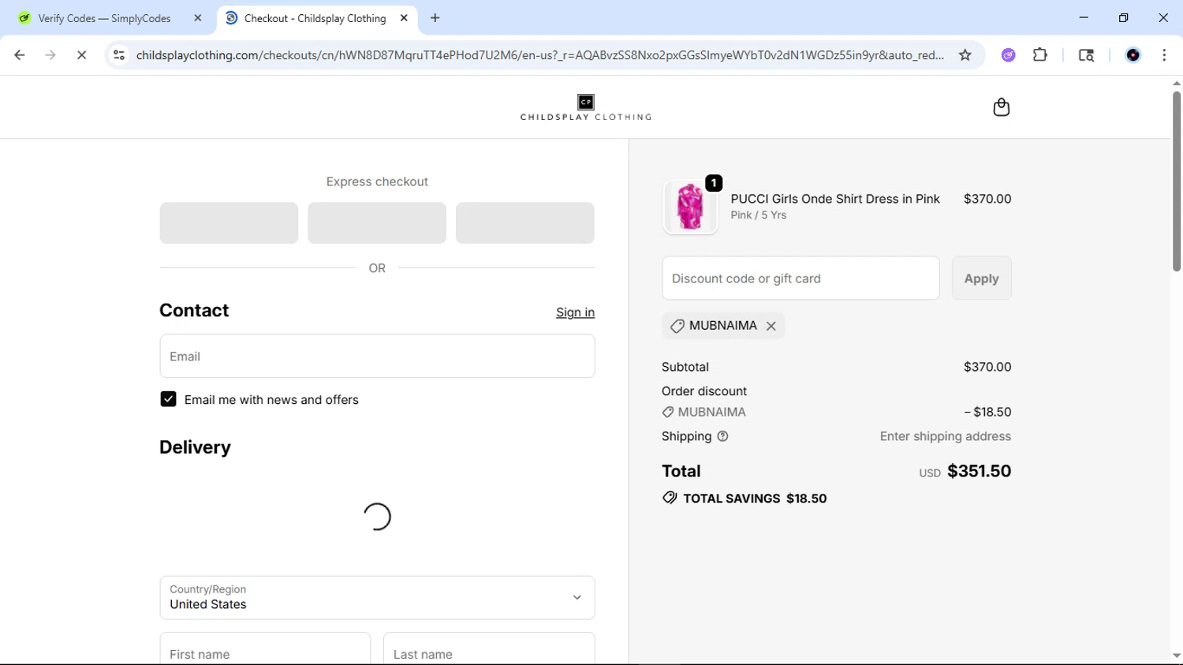1183x665 pixels.
Task: Open the Chrome three-dot menu
Action: [x=1164, y=55]
